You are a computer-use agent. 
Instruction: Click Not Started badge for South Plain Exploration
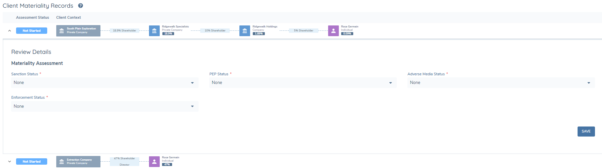coord(31,31)
